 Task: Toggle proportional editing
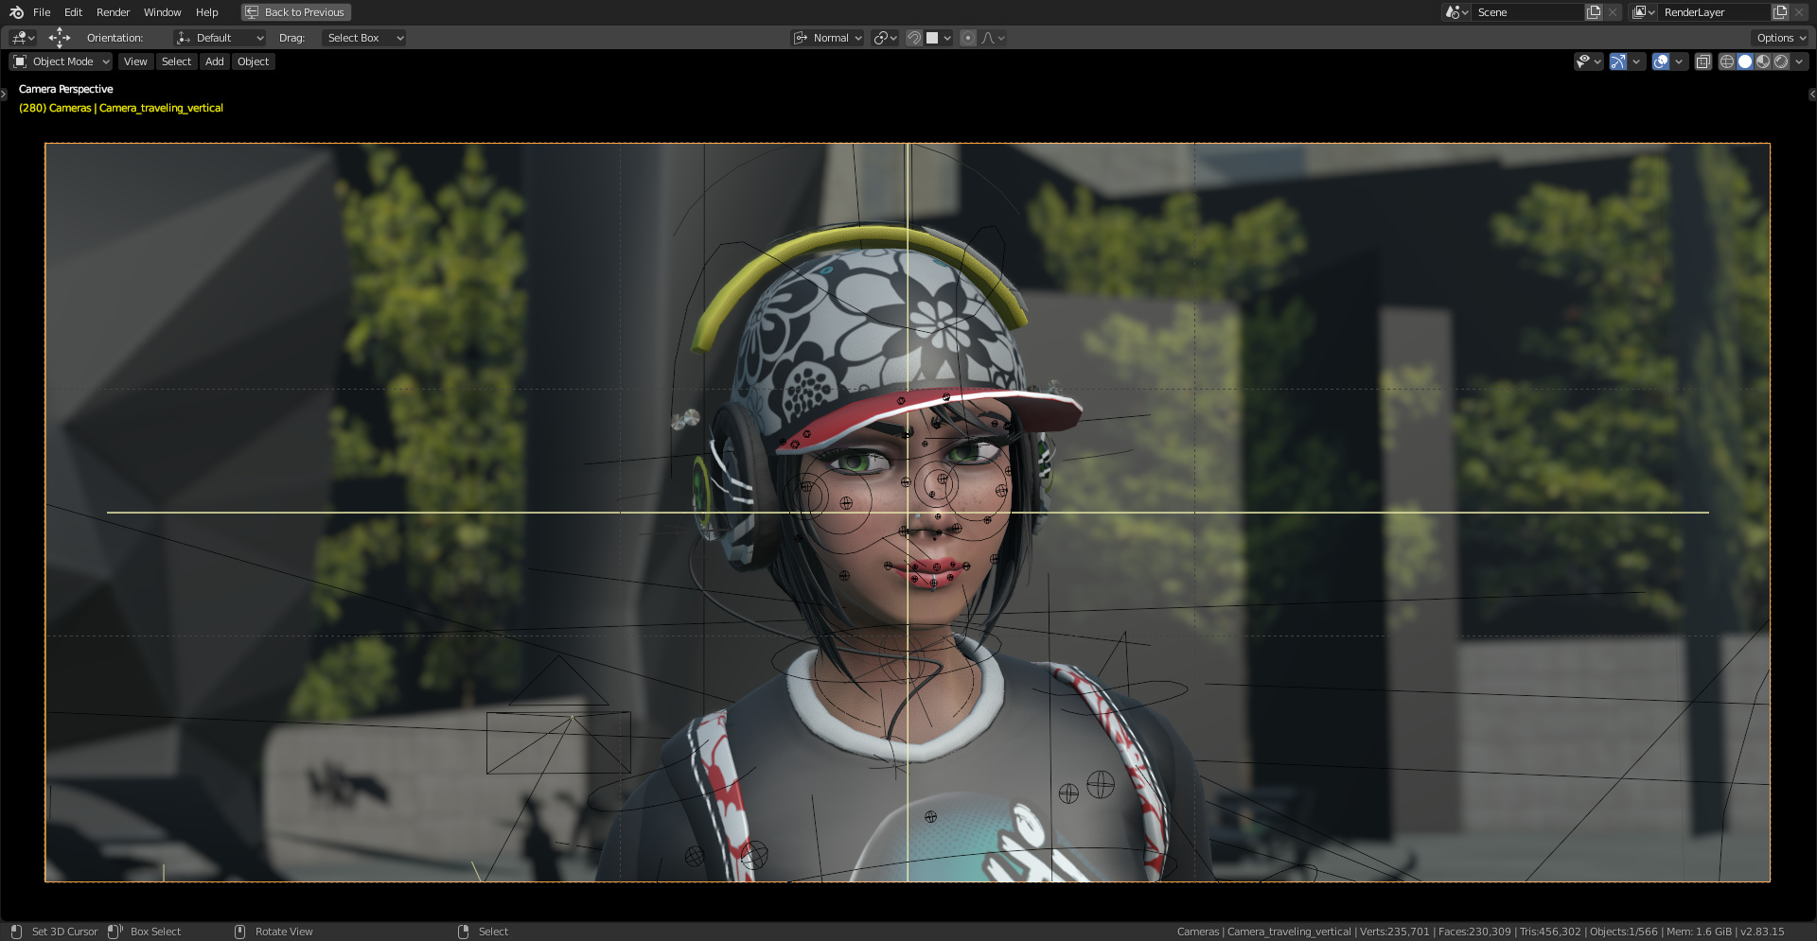[x=968, y=38]
